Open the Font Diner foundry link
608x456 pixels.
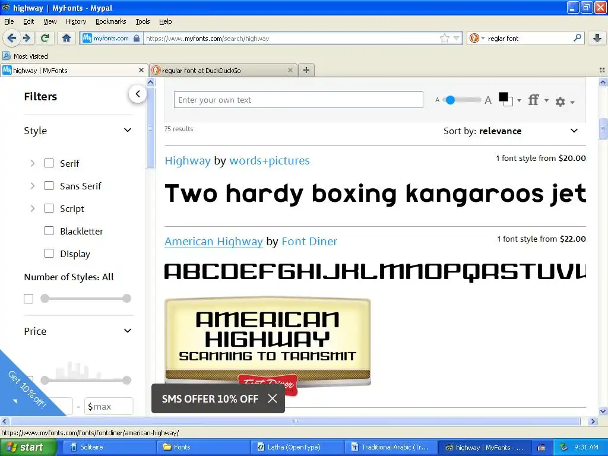point(309,241)
